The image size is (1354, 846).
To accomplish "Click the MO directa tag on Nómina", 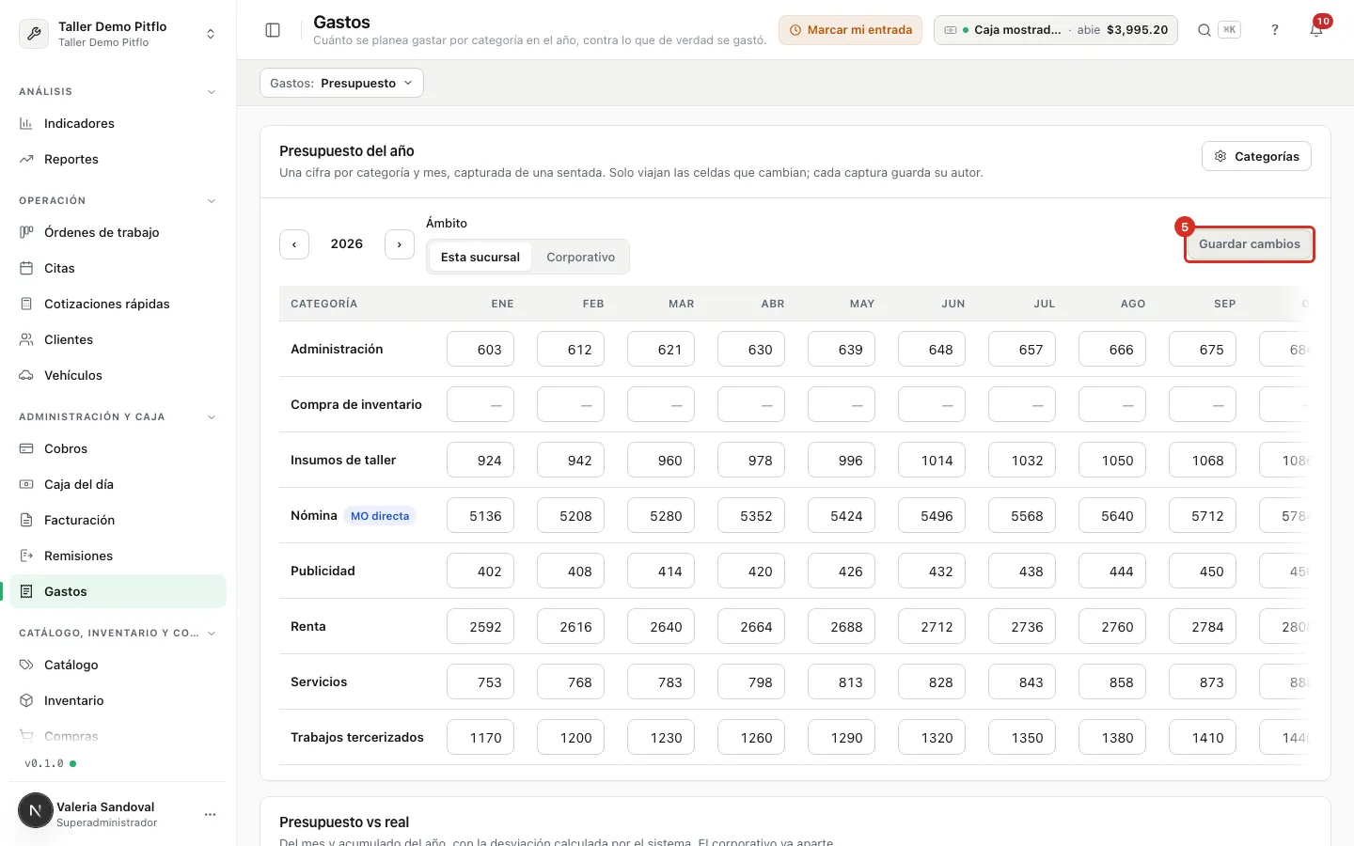I will 380,516.
